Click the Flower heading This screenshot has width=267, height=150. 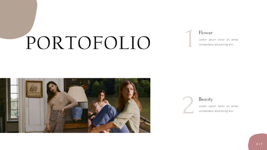(206, 33)
